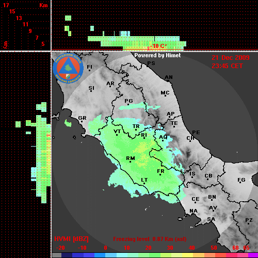
Task: Click the AP city label on the map
Action: point(170,114)
